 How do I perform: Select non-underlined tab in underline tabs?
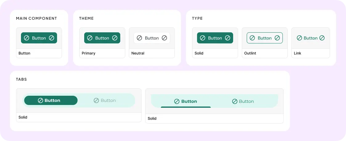tap(243, 101)
